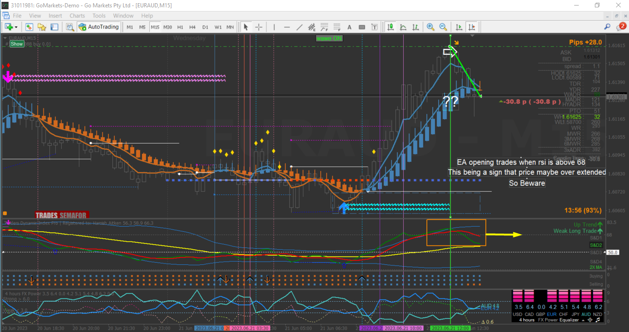Select the Fibonacci retracement tool

[324, 27]
